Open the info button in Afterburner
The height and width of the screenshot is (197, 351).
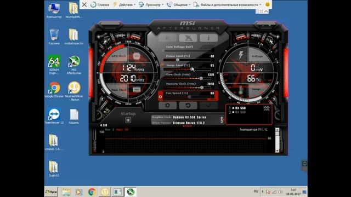point(208,38)
